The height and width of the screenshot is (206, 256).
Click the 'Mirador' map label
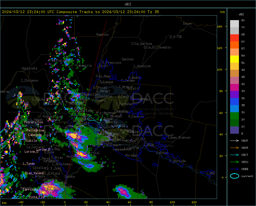131,155
